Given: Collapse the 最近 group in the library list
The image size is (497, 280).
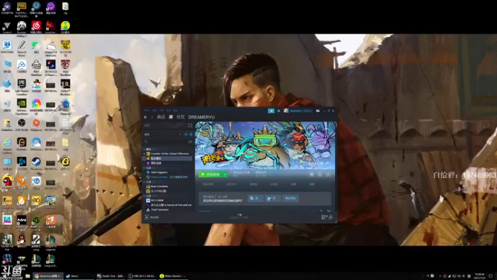Looking at the screenshot, I should click(x=144, y=149).
